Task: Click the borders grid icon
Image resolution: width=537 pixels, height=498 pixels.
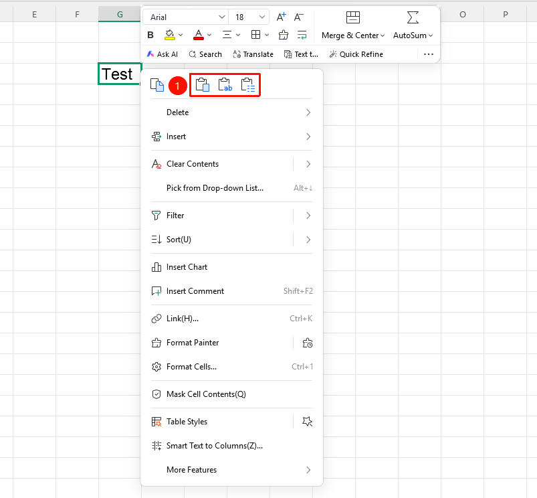Action: 256,35
